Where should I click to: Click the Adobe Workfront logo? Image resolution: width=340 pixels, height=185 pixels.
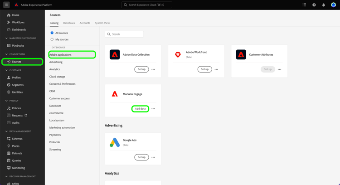click(x=178, y=54)
